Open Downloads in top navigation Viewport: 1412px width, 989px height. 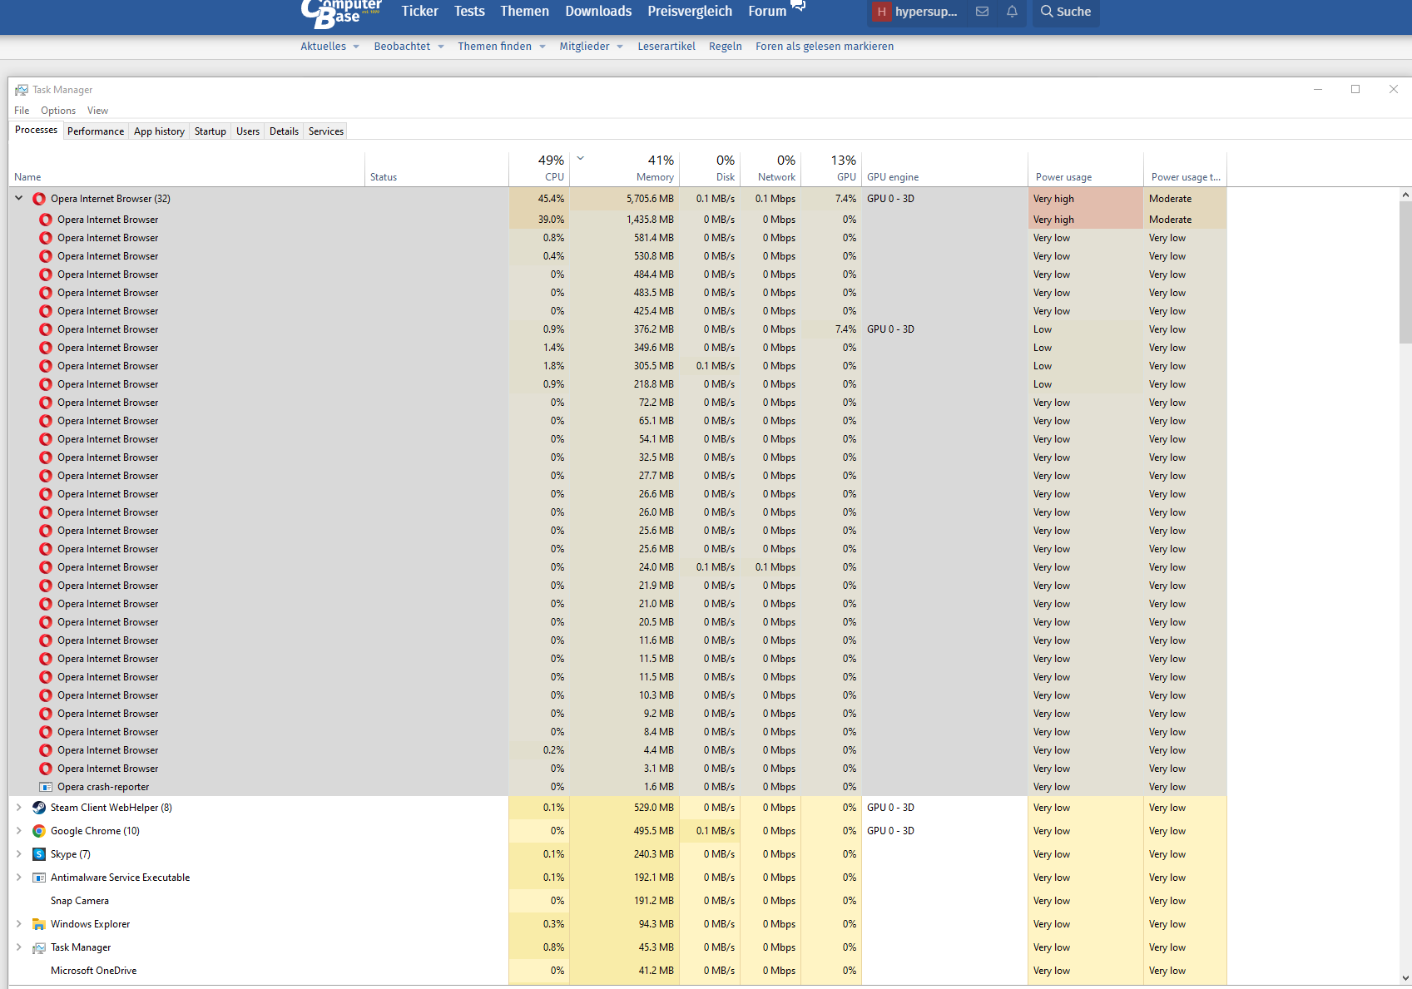click(x=598, y=12)
